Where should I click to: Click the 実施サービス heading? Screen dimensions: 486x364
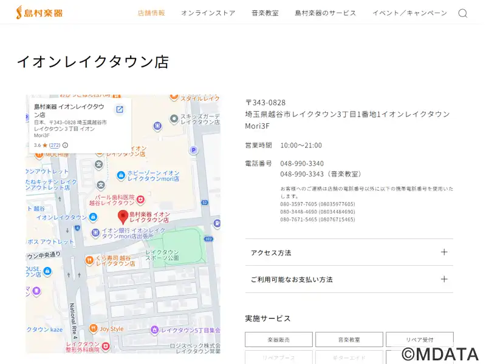268,318
